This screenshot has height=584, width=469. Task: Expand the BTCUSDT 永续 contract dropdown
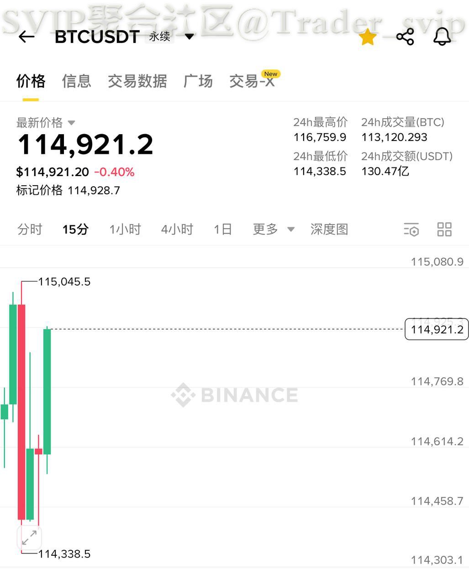[x=190, y=36]
